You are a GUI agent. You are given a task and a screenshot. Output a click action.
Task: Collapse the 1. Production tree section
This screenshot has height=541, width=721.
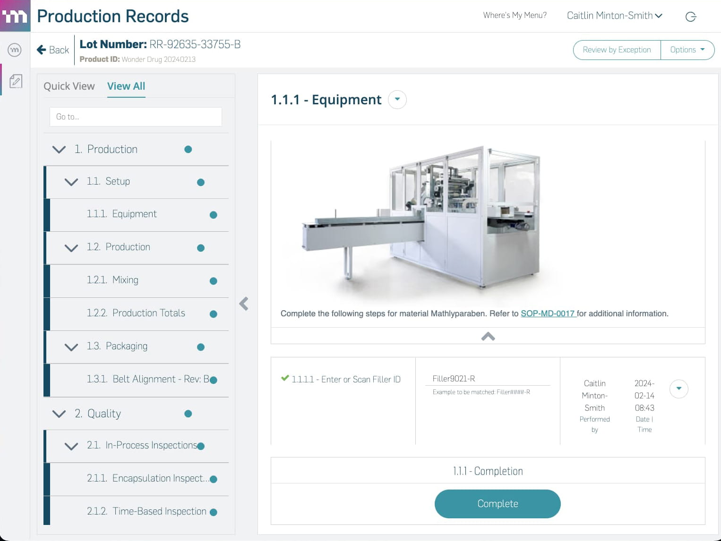point(59,149)
